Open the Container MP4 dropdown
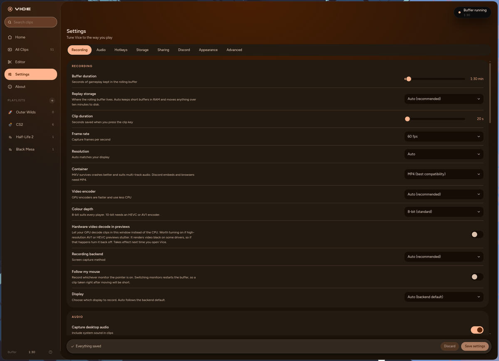Screen dimensions: 499x361 [444, 174]
